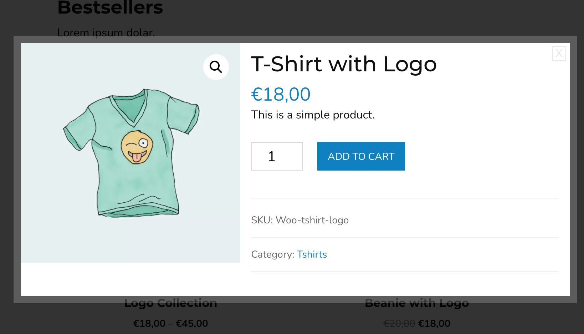
Task: Click the blue €18,00 price in popup
Action: coord(281,95)
